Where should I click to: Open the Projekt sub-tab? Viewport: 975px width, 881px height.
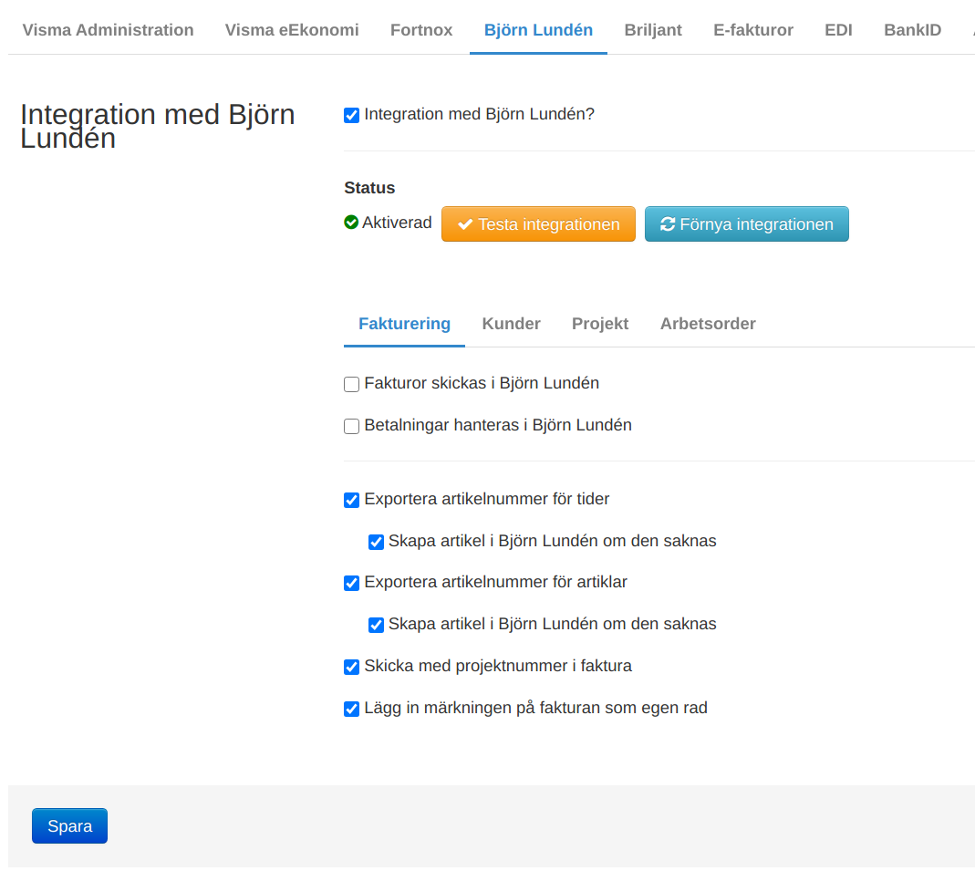(x=600, y=323)
